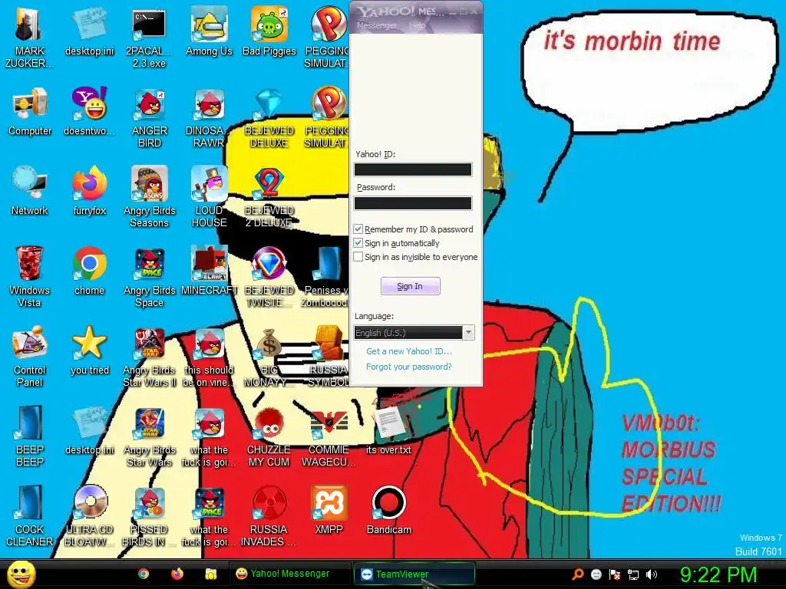Toggle the Sign in automatically checkbox
This screenshot has width=786, height=589.
(x=358, y=243)
